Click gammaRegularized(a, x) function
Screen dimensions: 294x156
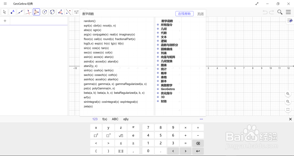pos(131,84)
